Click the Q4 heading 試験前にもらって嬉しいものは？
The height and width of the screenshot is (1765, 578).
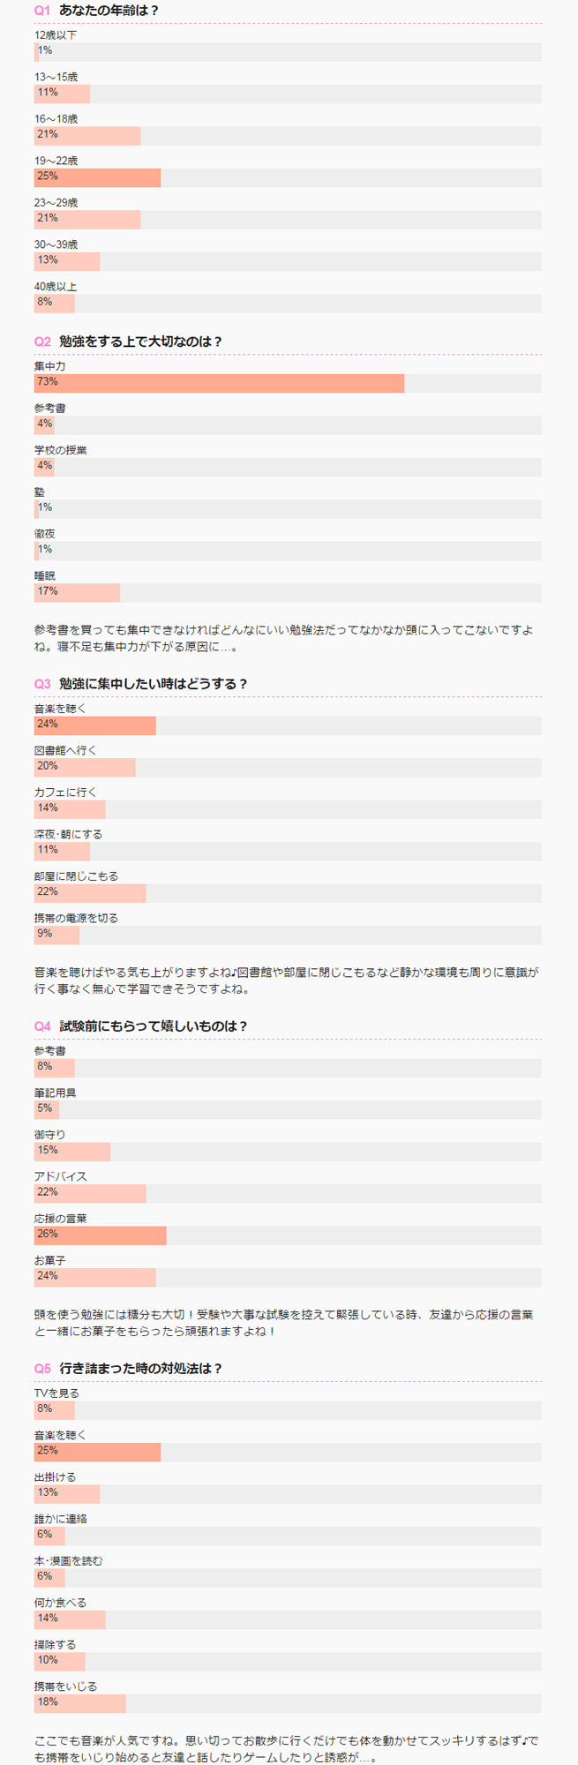click(154, 1026)
